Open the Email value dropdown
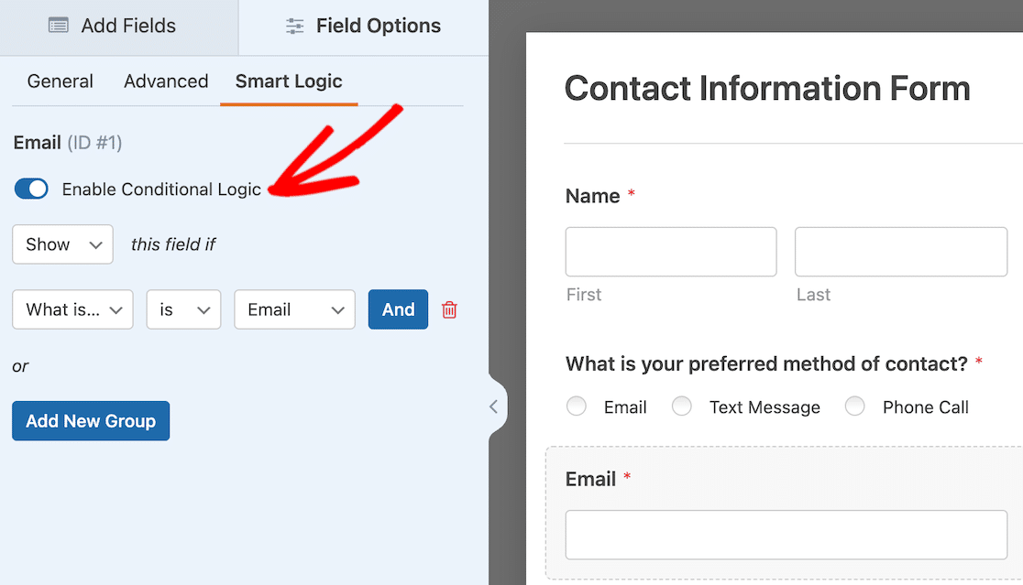Viewport: 1023px width, 585px height. tap(294, 309)
